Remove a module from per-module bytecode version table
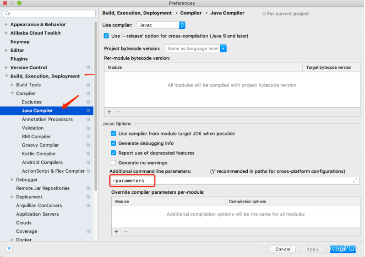Viewport: 365px width, 257px height. (x=119, y=112)
